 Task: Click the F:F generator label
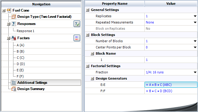pos(103,91)
